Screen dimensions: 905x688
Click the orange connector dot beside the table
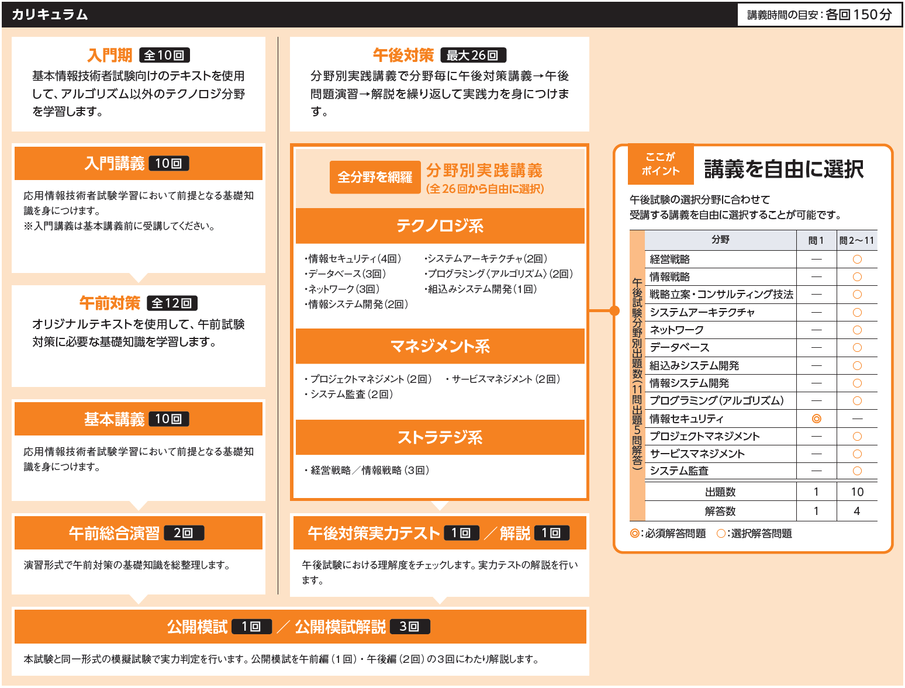614,310
